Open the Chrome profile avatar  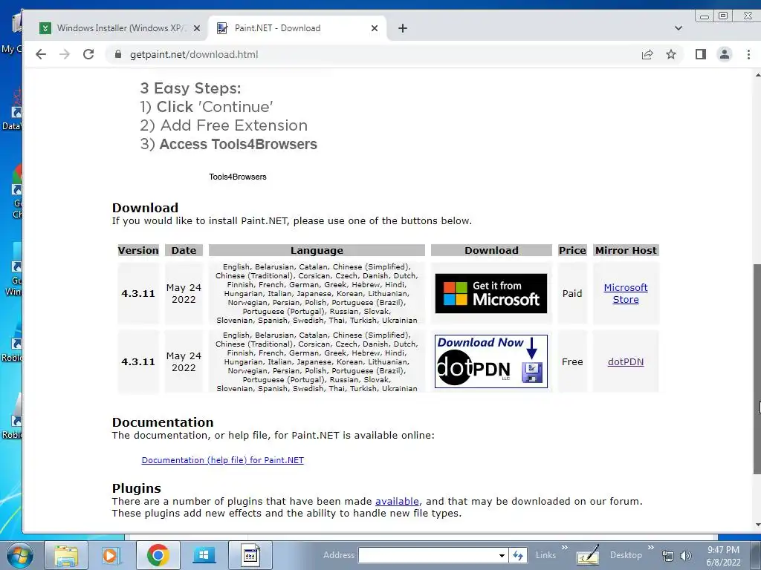724,54
